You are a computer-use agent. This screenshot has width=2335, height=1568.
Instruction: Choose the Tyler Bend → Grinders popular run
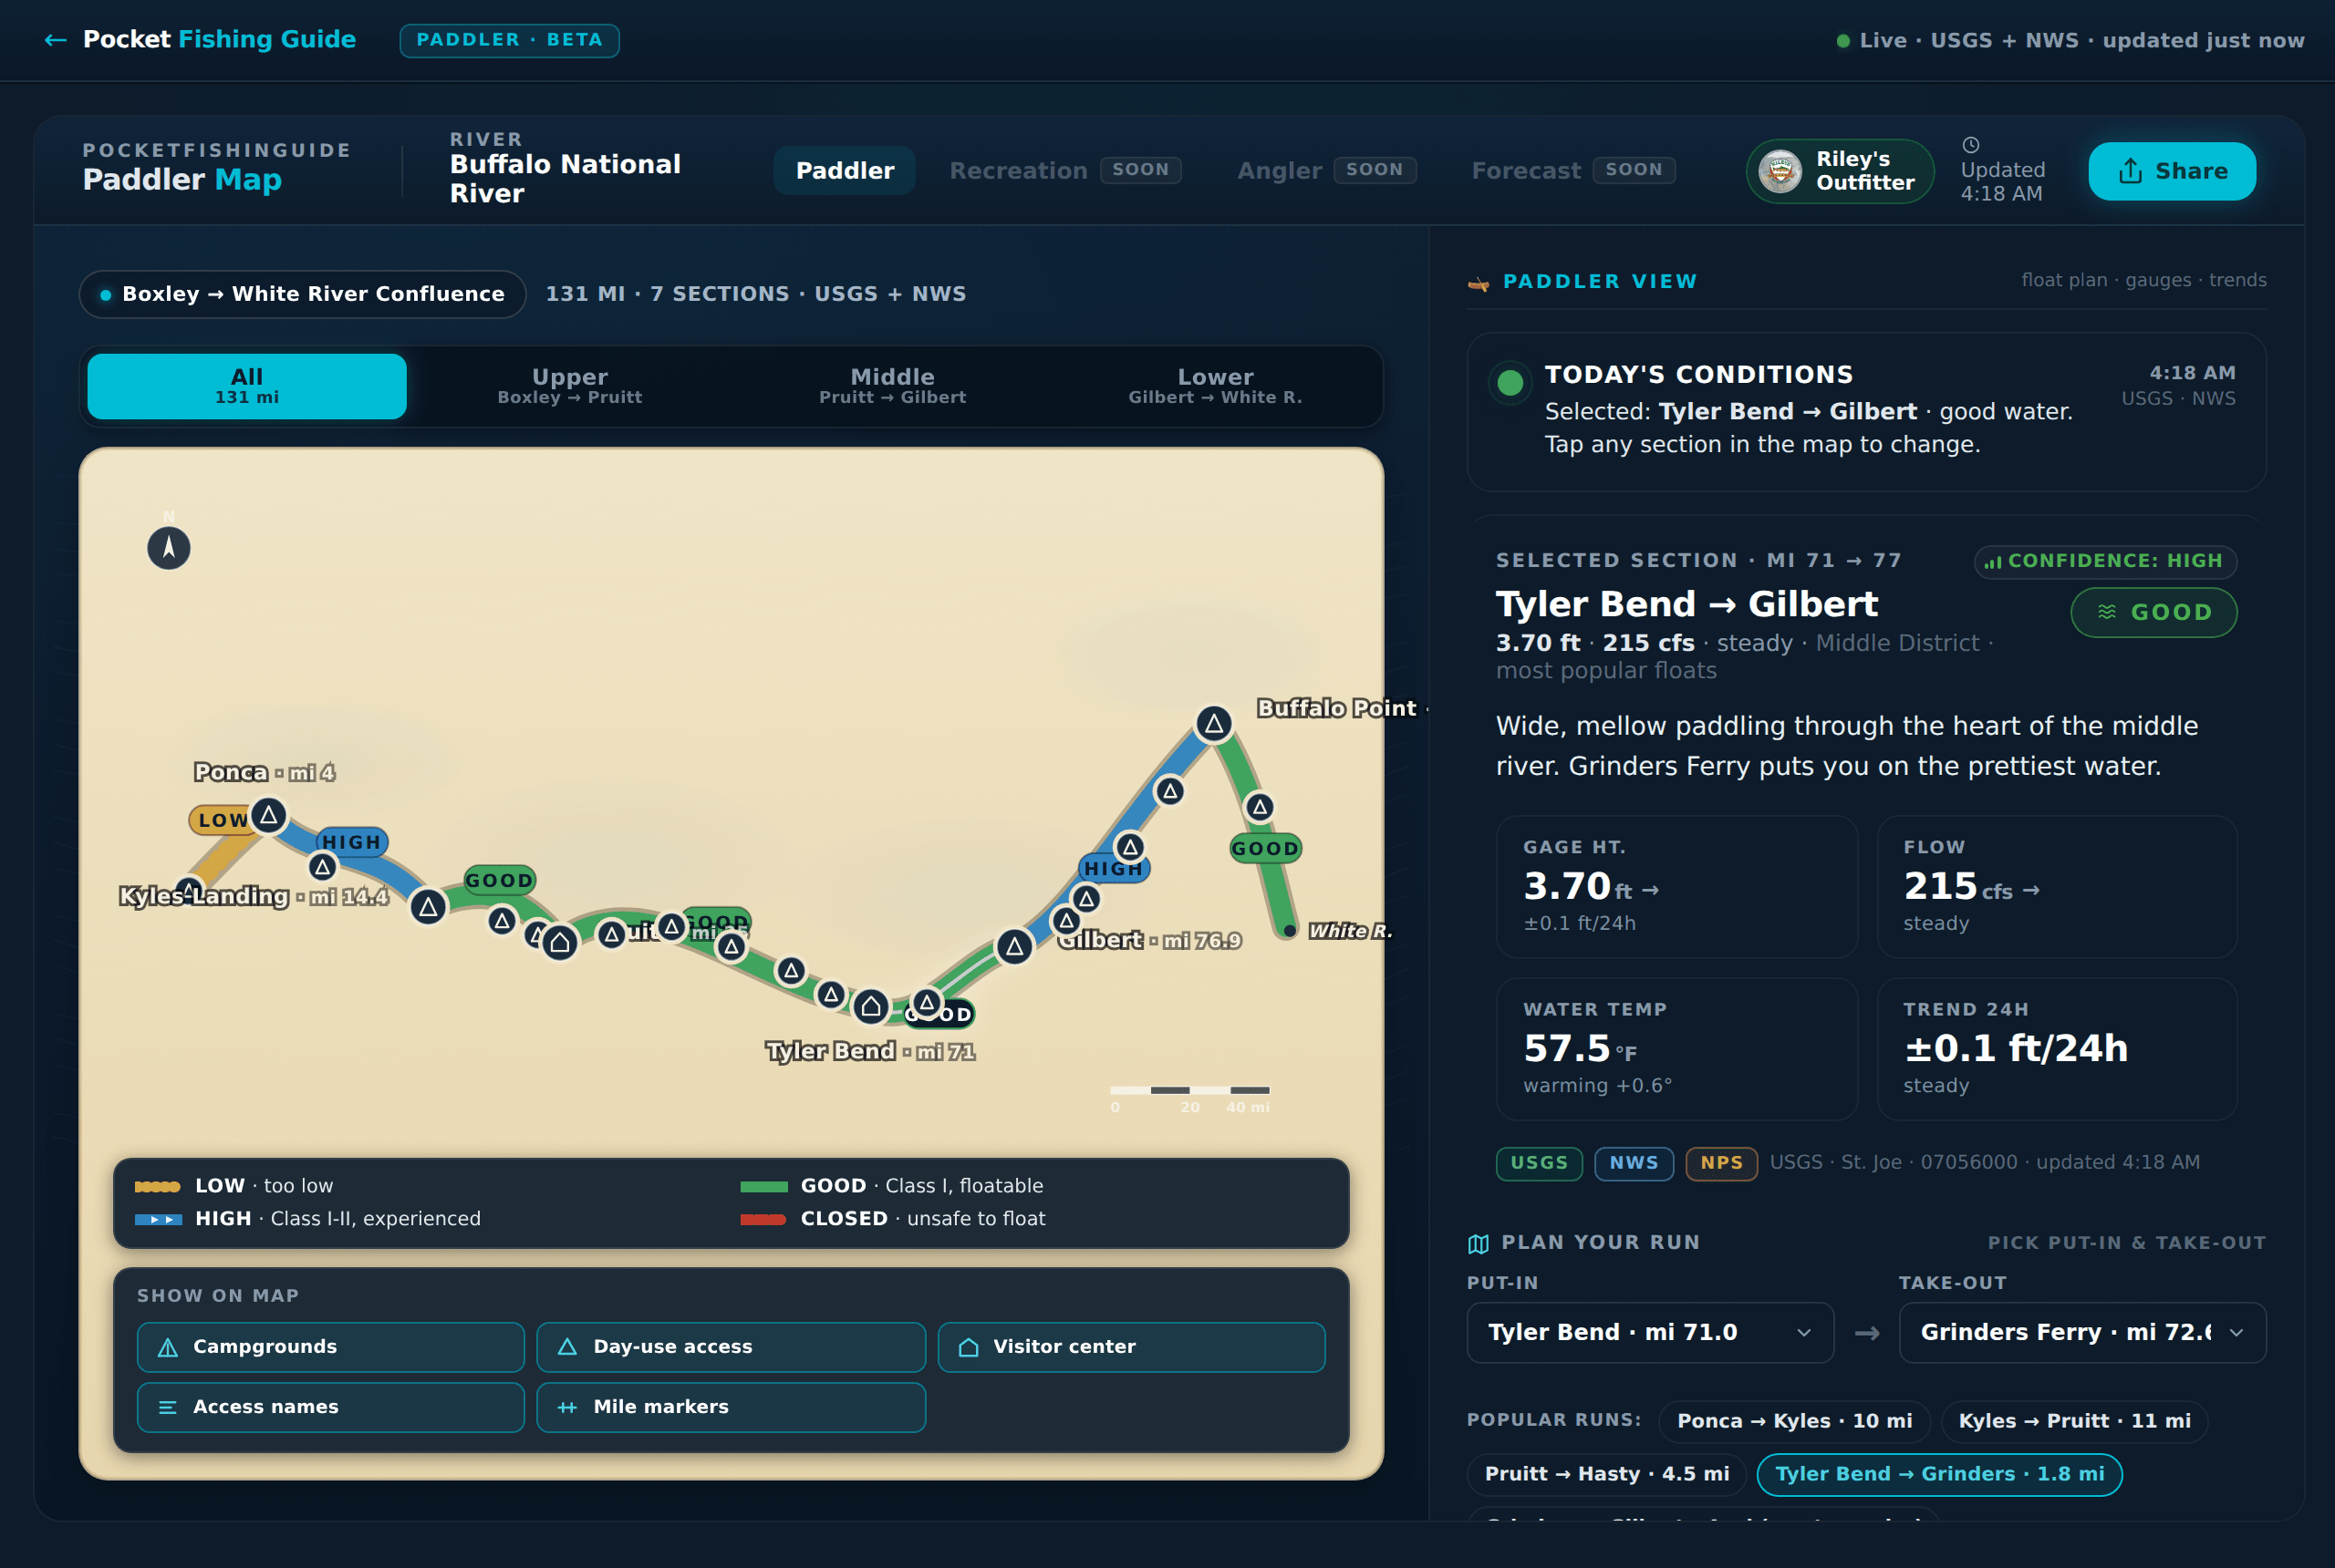1939,1474
